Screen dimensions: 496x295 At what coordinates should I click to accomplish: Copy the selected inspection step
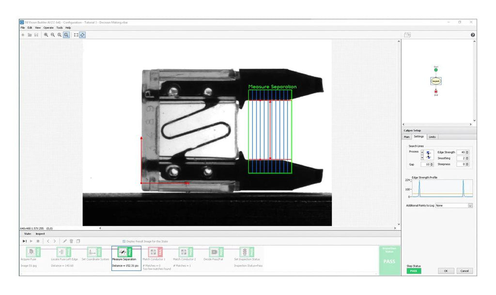[x=78, y=241]
